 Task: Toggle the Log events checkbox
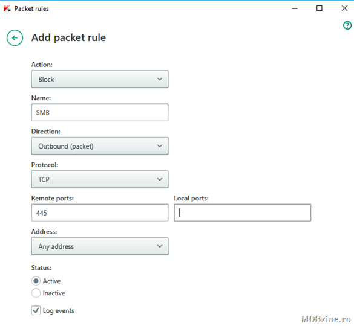tap(36, 310)
